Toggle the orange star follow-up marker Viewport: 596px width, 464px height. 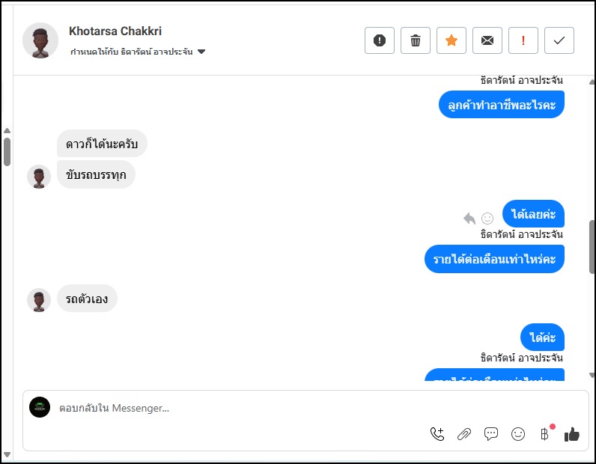click(x=451, y=40)
